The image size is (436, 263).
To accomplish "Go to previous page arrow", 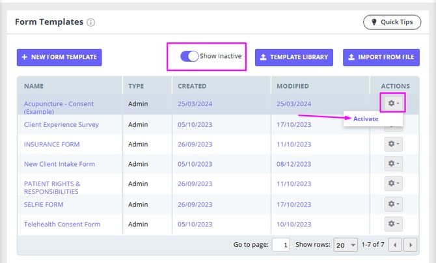I will (x=396, y=245).
